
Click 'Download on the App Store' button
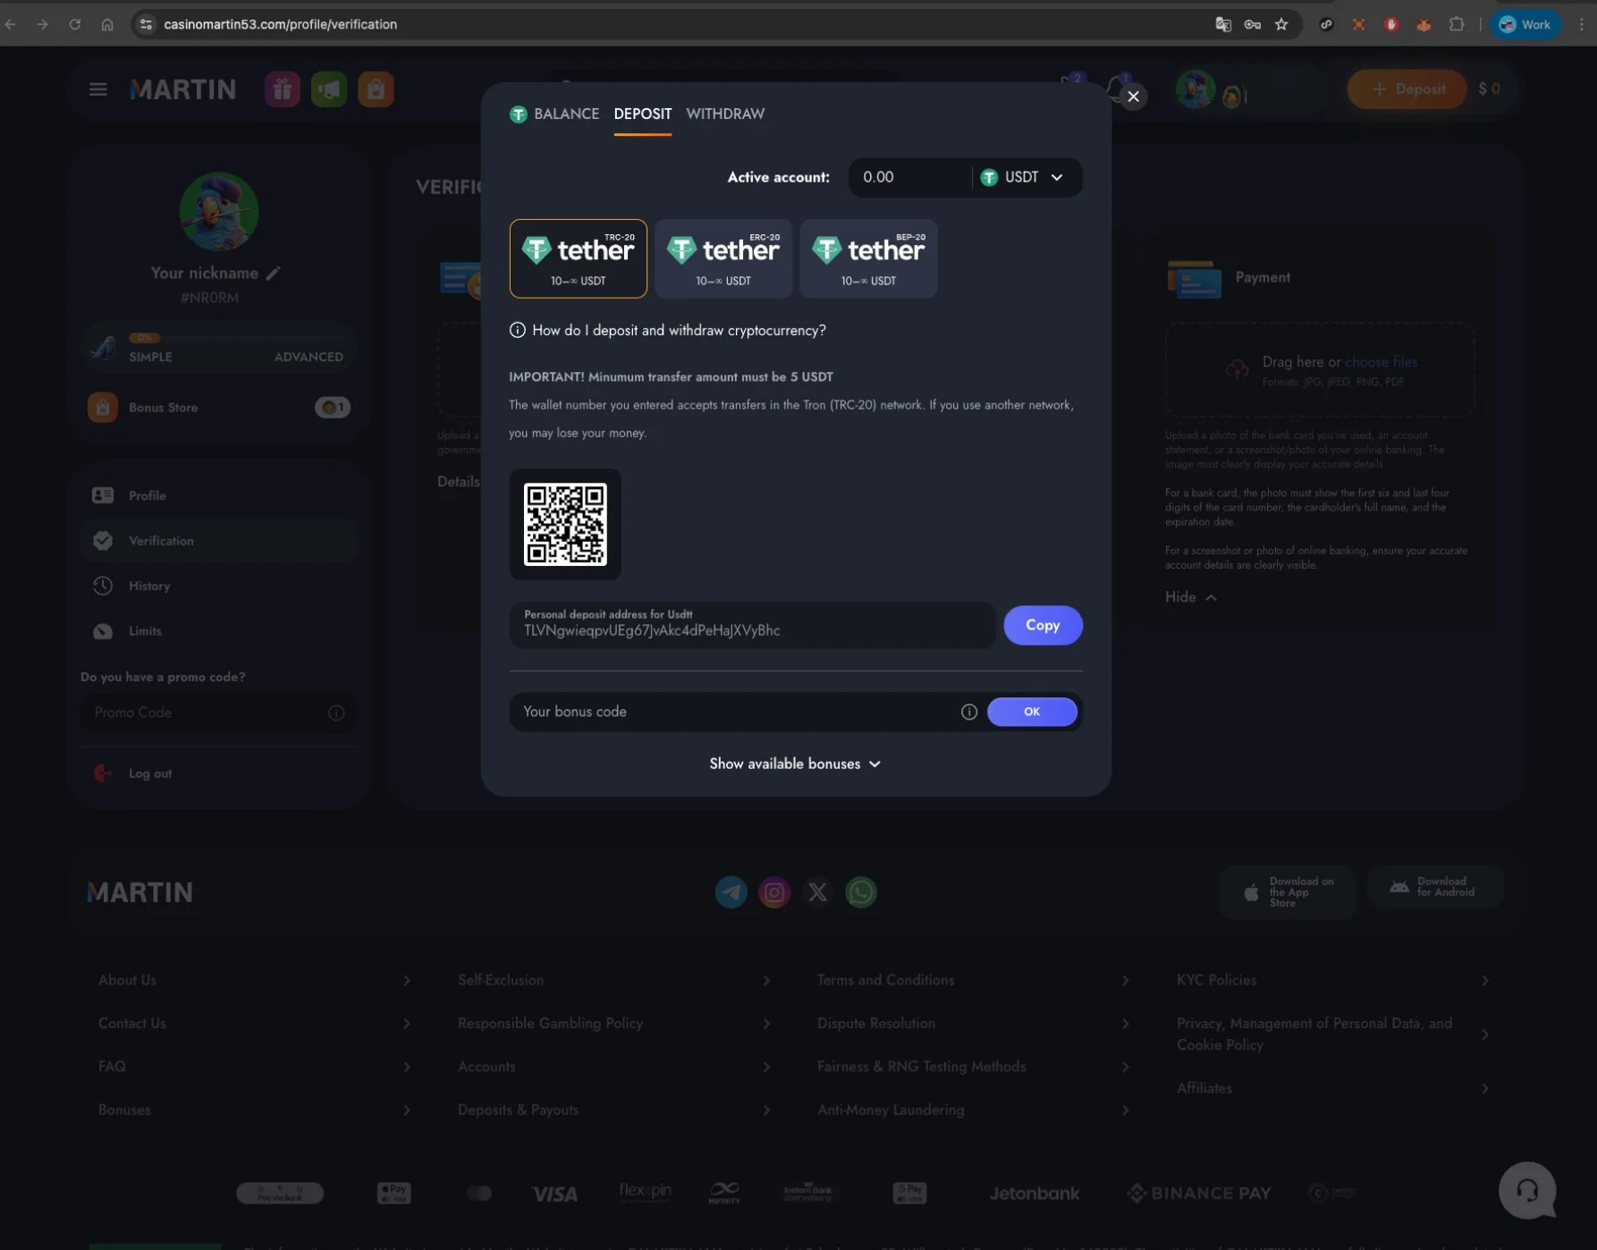[1288, 891]
